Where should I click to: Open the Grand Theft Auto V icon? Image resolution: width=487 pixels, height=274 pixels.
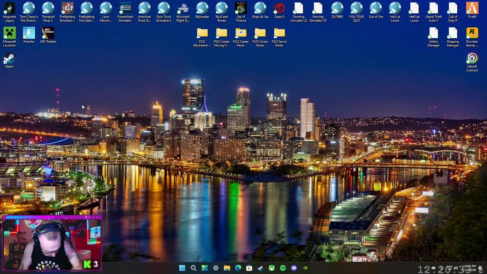click(434, 12)
